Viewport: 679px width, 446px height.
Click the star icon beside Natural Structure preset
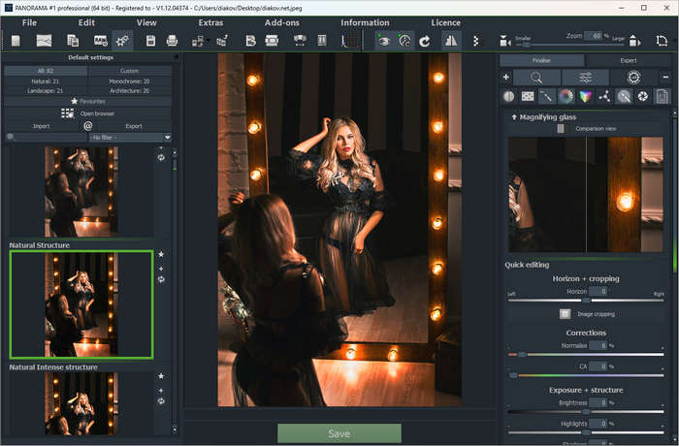pyautogui.click(x=161, y=255)
